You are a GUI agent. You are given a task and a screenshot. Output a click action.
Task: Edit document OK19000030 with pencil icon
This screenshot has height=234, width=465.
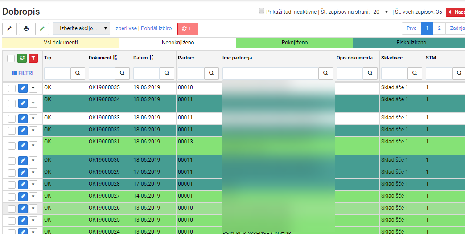(x=23, y=161)
